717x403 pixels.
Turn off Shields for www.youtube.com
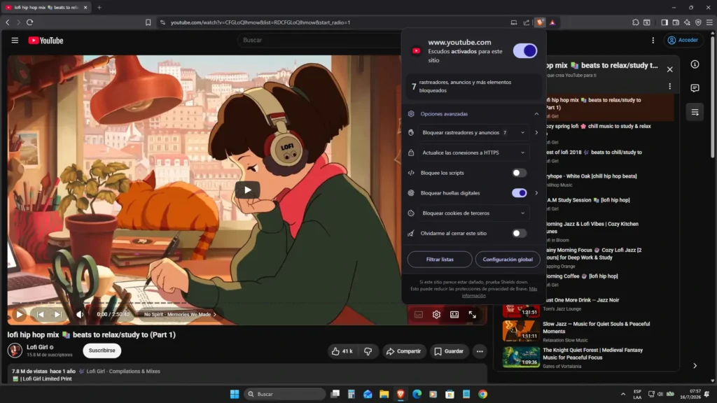point(525,50)
